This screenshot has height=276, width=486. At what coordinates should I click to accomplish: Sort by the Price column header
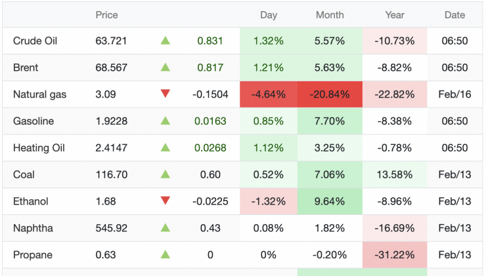click(107, 14)
